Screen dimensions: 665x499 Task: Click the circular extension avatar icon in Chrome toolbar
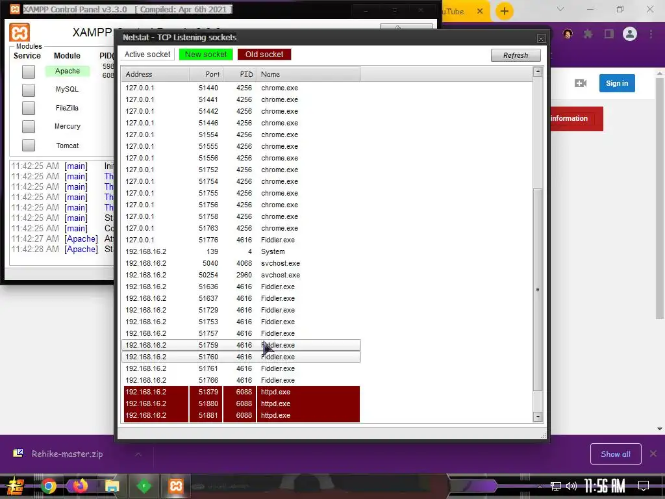568,34
